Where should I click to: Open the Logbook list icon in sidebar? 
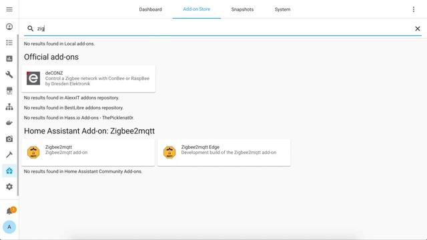(9, 43)
